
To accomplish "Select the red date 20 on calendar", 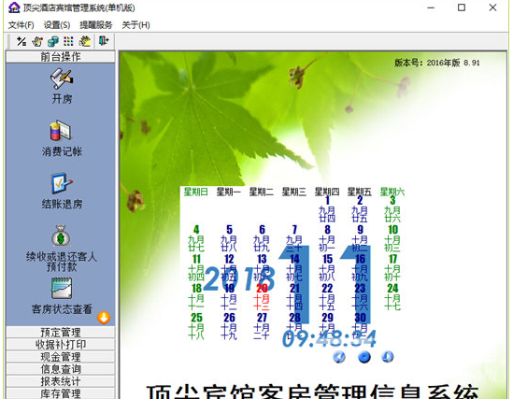I will tap(262, 289).
